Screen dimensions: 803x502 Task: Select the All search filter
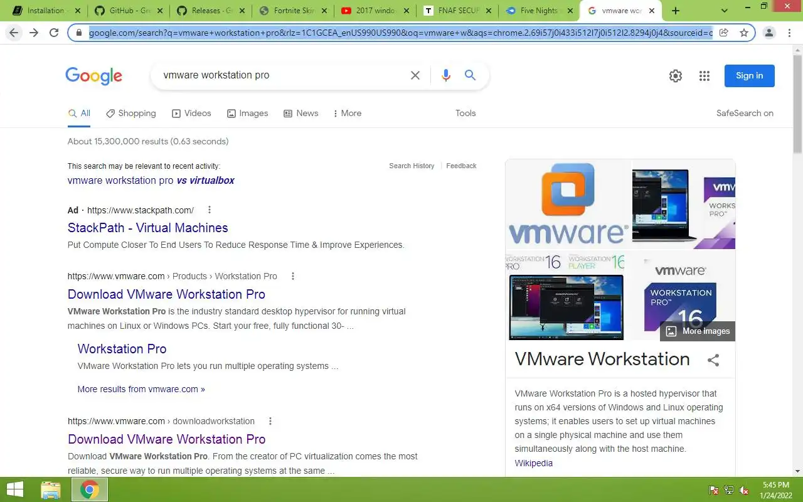(x=79, y=114)
